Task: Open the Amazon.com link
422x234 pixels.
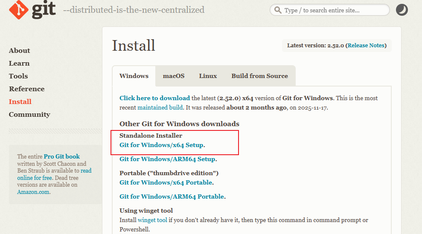Action: click(33, 192)
